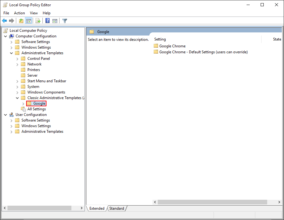Screen dimensions: 284x220
Task: Expand Administrative Templates under User Configuration
Action: pyautogui.click(x=12, y=132)
